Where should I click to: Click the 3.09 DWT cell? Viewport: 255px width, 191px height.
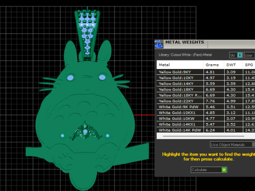[233, 72]
